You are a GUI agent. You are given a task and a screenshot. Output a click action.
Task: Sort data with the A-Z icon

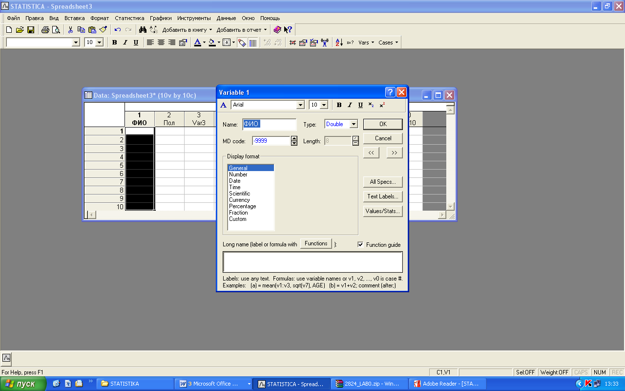click(339, 43)
